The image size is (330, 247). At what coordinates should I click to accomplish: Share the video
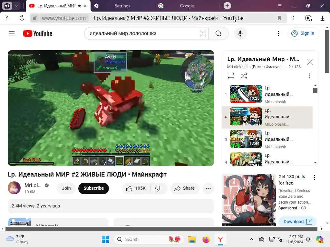(184, 188)
